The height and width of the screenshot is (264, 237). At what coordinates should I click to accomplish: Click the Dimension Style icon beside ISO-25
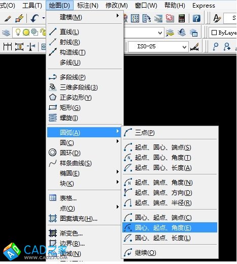coord(194,47)
